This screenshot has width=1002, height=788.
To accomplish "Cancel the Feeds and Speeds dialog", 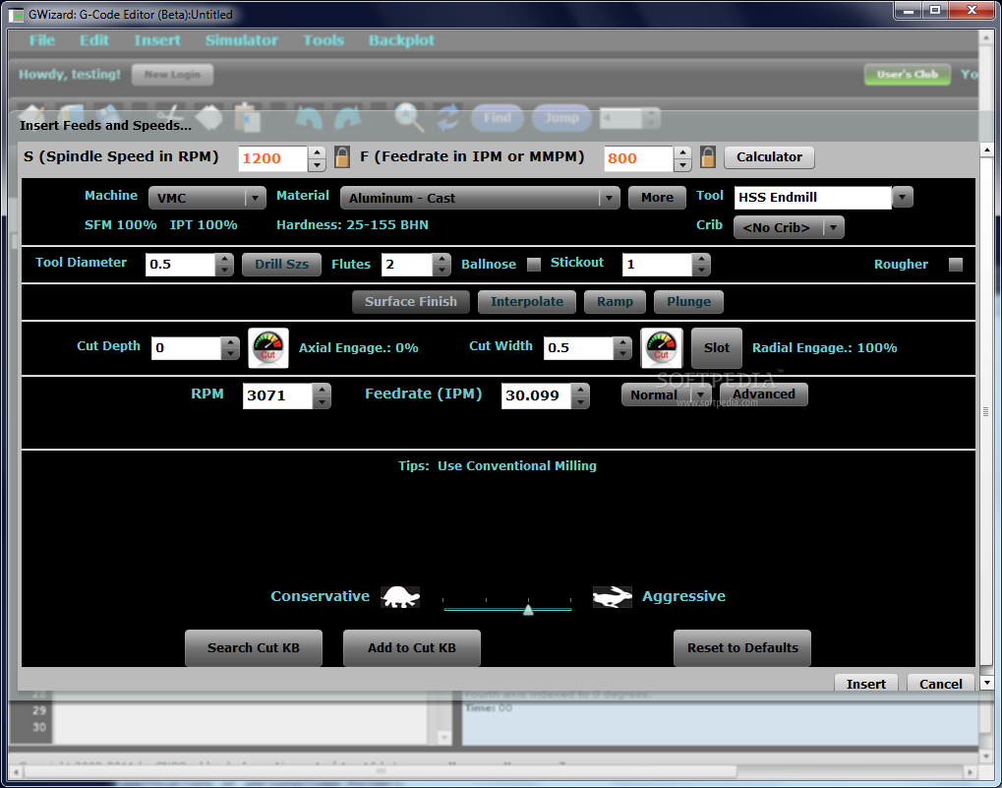I will pyautogui.click(x=941, y=684).
